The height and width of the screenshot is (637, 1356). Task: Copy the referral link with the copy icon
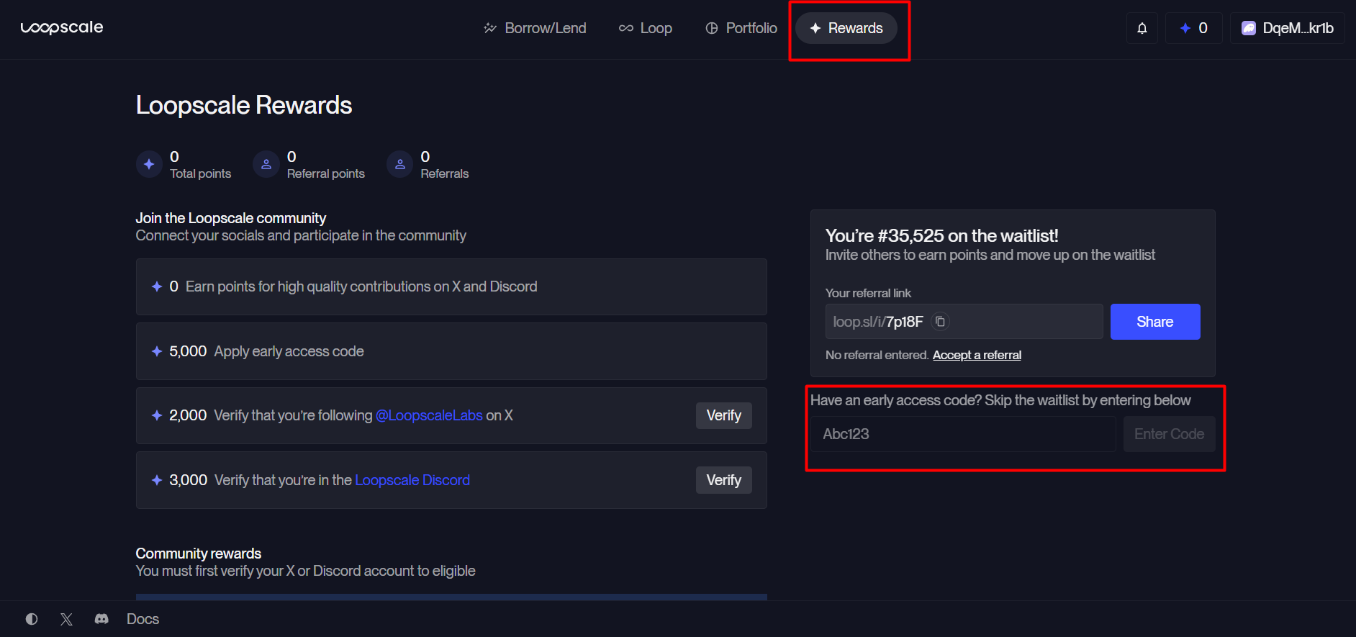(941, 321)
